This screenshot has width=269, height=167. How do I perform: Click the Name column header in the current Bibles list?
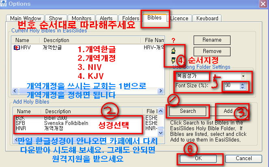26,40
